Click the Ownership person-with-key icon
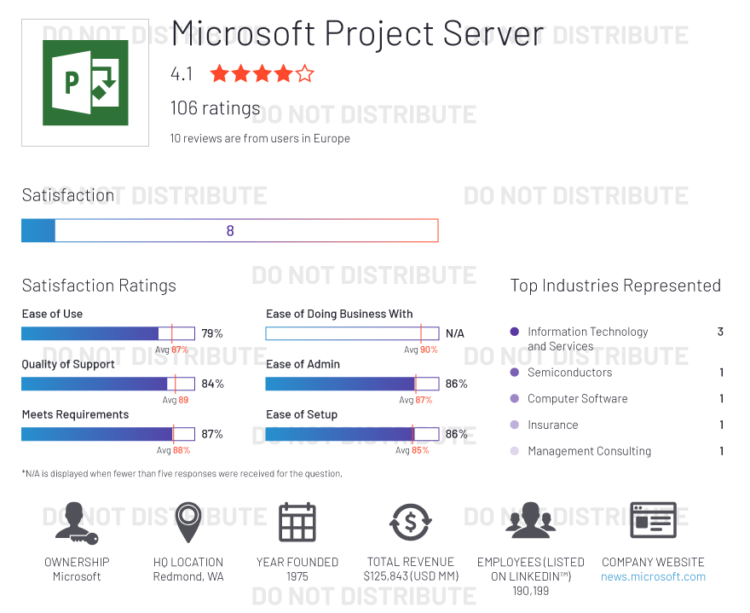The image size is (750, 613). click(76, 523)
